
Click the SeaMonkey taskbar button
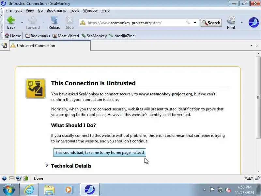(89, 189)
